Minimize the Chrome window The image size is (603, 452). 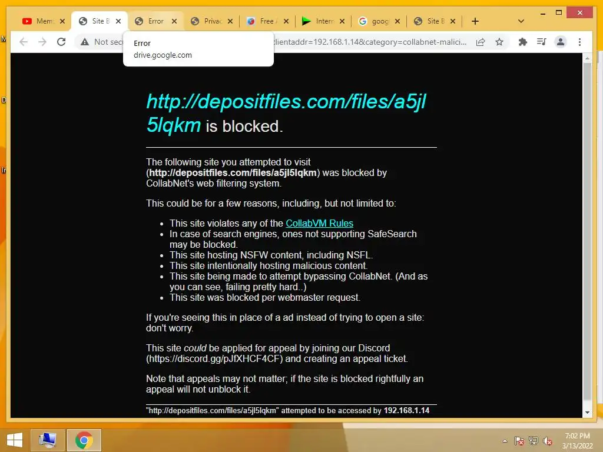tap(542, 13)
